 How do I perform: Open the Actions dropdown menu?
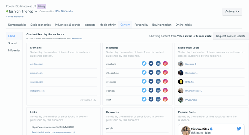(232, 12)
